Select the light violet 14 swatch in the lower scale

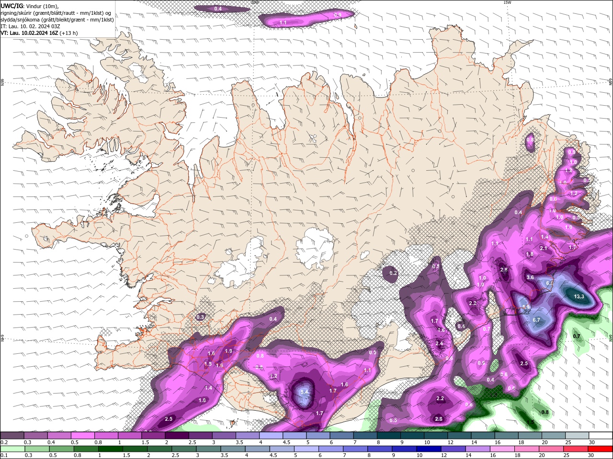[477, 449]
